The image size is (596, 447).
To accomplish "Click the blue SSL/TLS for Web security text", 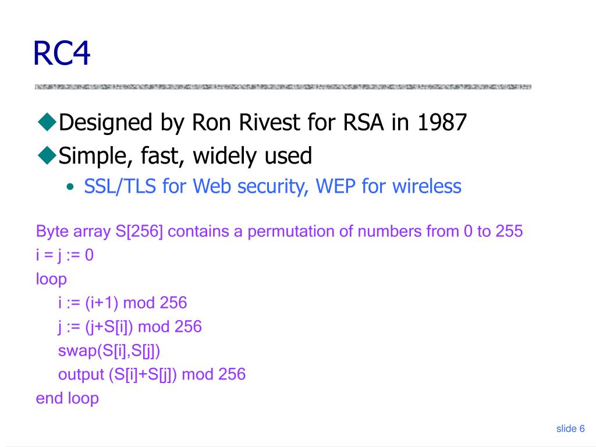I will (x=196, y=186).
